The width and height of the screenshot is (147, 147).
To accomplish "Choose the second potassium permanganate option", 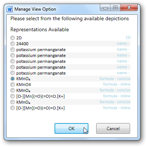I will 13,55.
